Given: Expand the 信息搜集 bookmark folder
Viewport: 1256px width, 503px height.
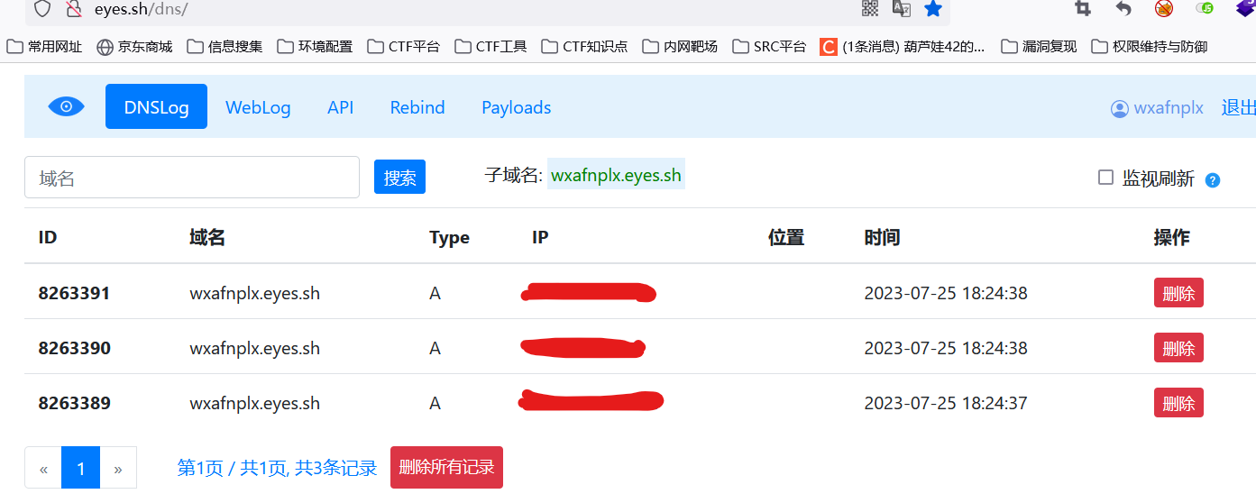Looking at the screenshot, I should tap(225, 46).
